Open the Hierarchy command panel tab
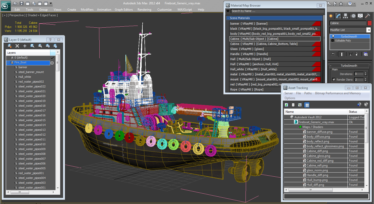This screenshot has height=204, width=374. (x=346, y=16)
